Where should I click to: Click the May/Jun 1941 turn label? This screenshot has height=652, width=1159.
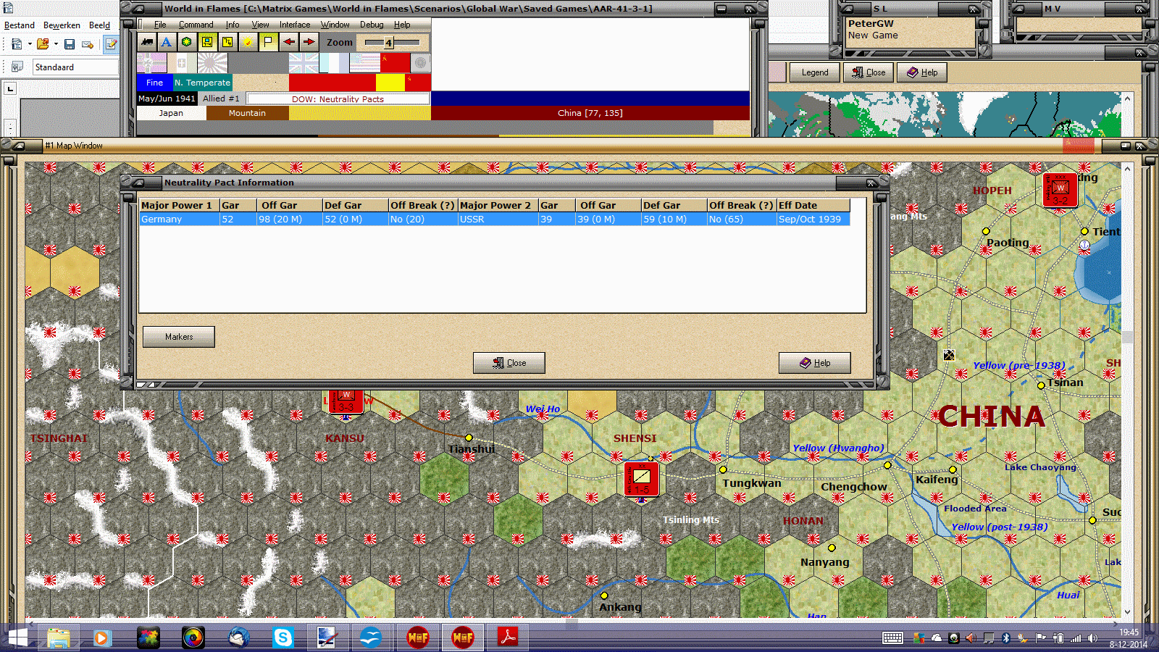(167, 99)
